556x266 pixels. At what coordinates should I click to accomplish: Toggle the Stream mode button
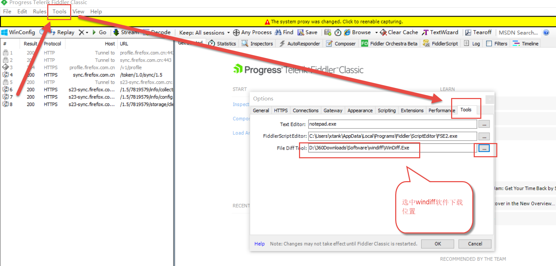pyautogui.click(x=126, y=33)
